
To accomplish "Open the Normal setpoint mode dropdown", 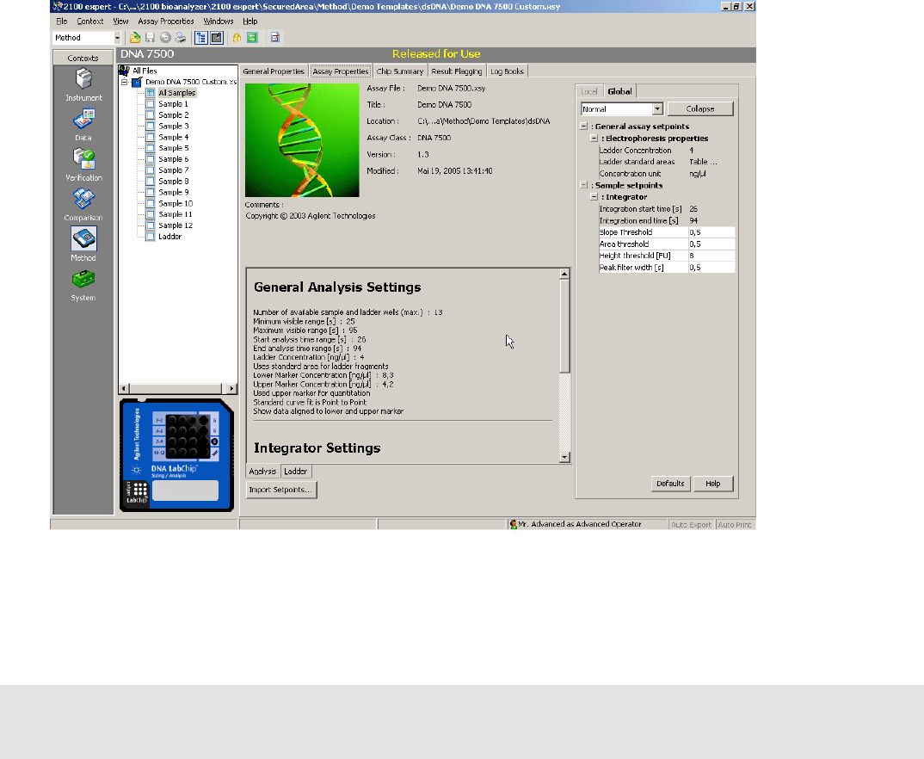I will pos(657,109).
